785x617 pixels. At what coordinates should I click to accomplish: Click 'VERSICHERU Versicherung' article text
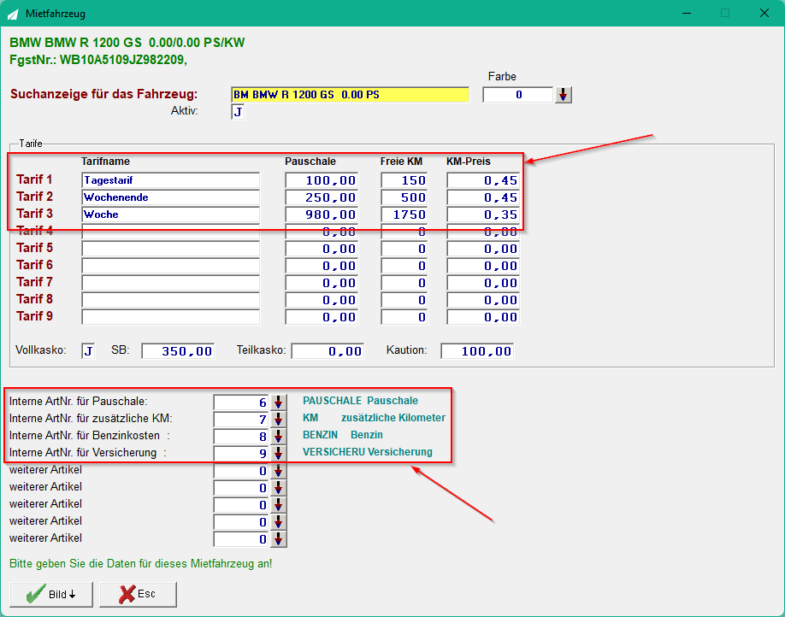pyautogui.click(x=368, y=451)
